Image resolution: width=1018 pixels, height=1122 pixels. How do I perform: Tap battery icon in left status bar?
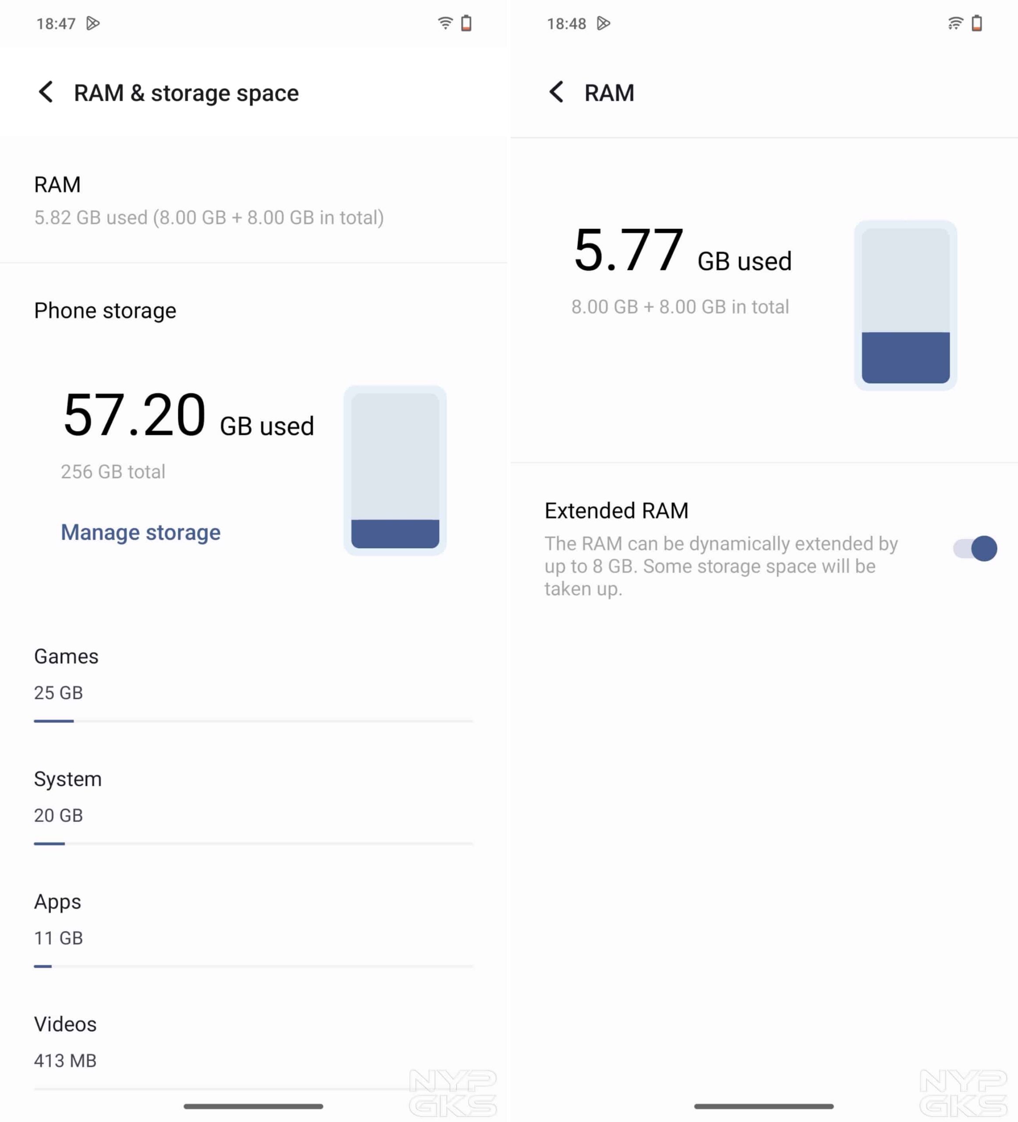pos(466,23)
